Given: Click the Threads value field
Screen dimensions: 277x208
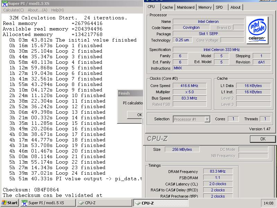Looking at the screenshot, I should (x=265, y=119).
